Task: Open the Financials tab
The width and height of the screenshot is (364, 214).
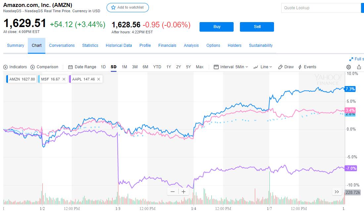Action: [x=167, y=46]
